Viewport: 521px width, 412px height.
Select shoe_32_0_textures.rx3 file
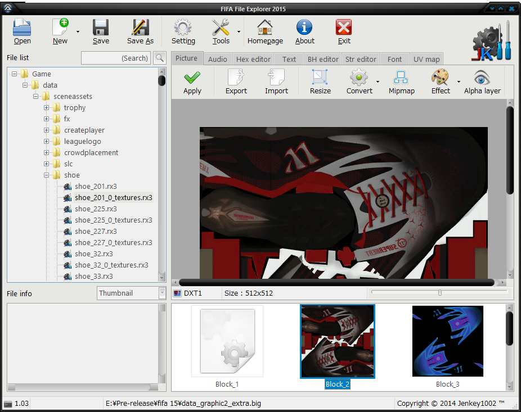click(x=111, y=265)
